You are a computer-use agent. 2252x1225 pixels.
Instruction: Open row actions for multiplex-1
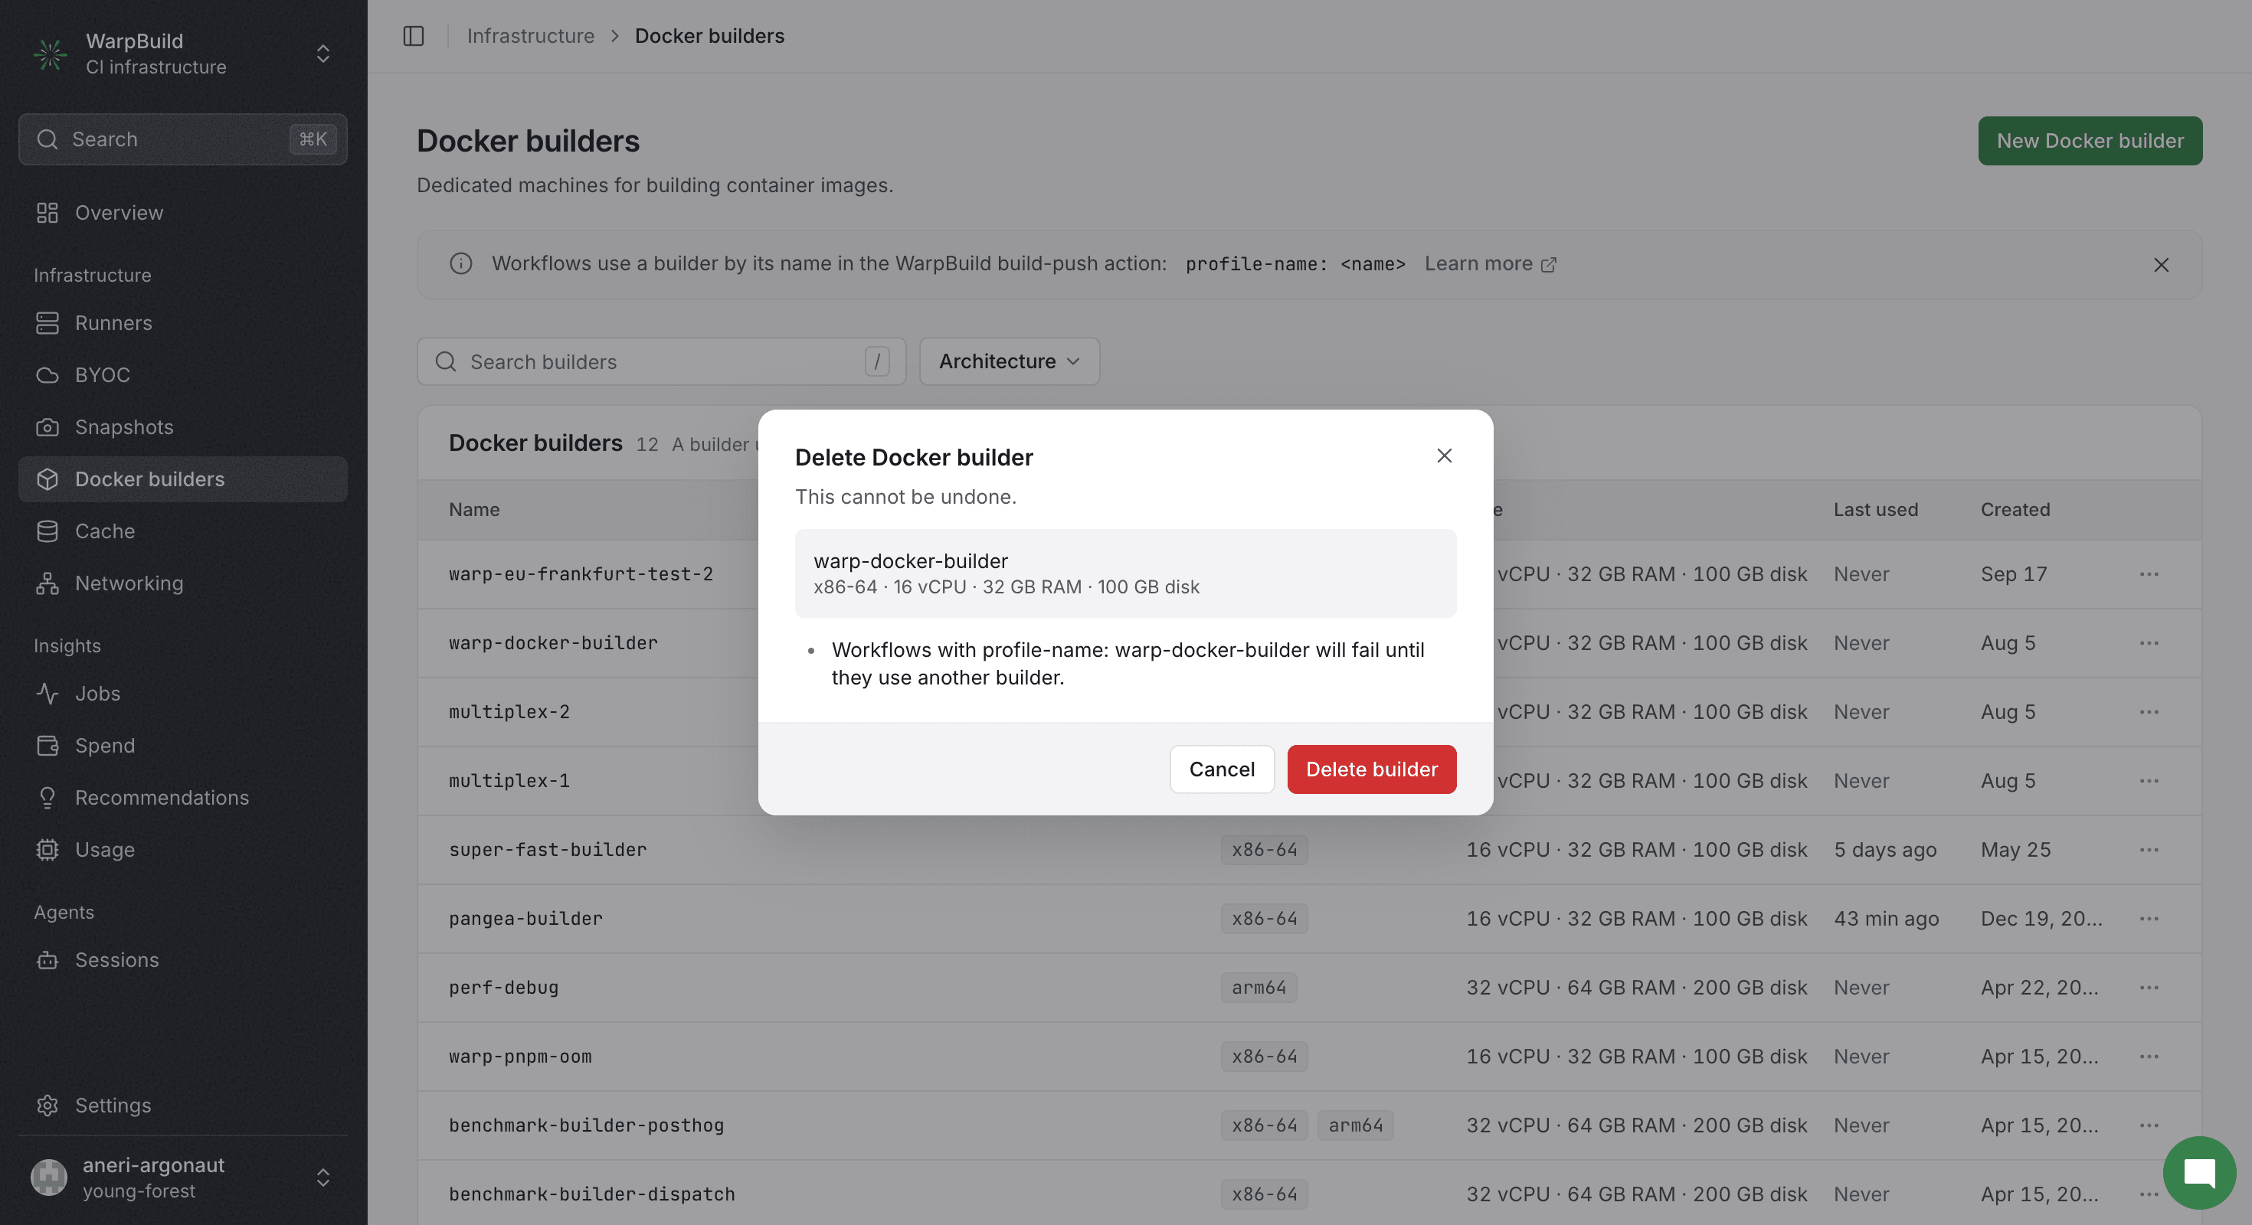coord(2149,781)
